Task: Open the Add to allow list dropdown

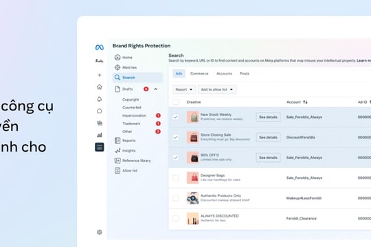Action: (217, 90)
